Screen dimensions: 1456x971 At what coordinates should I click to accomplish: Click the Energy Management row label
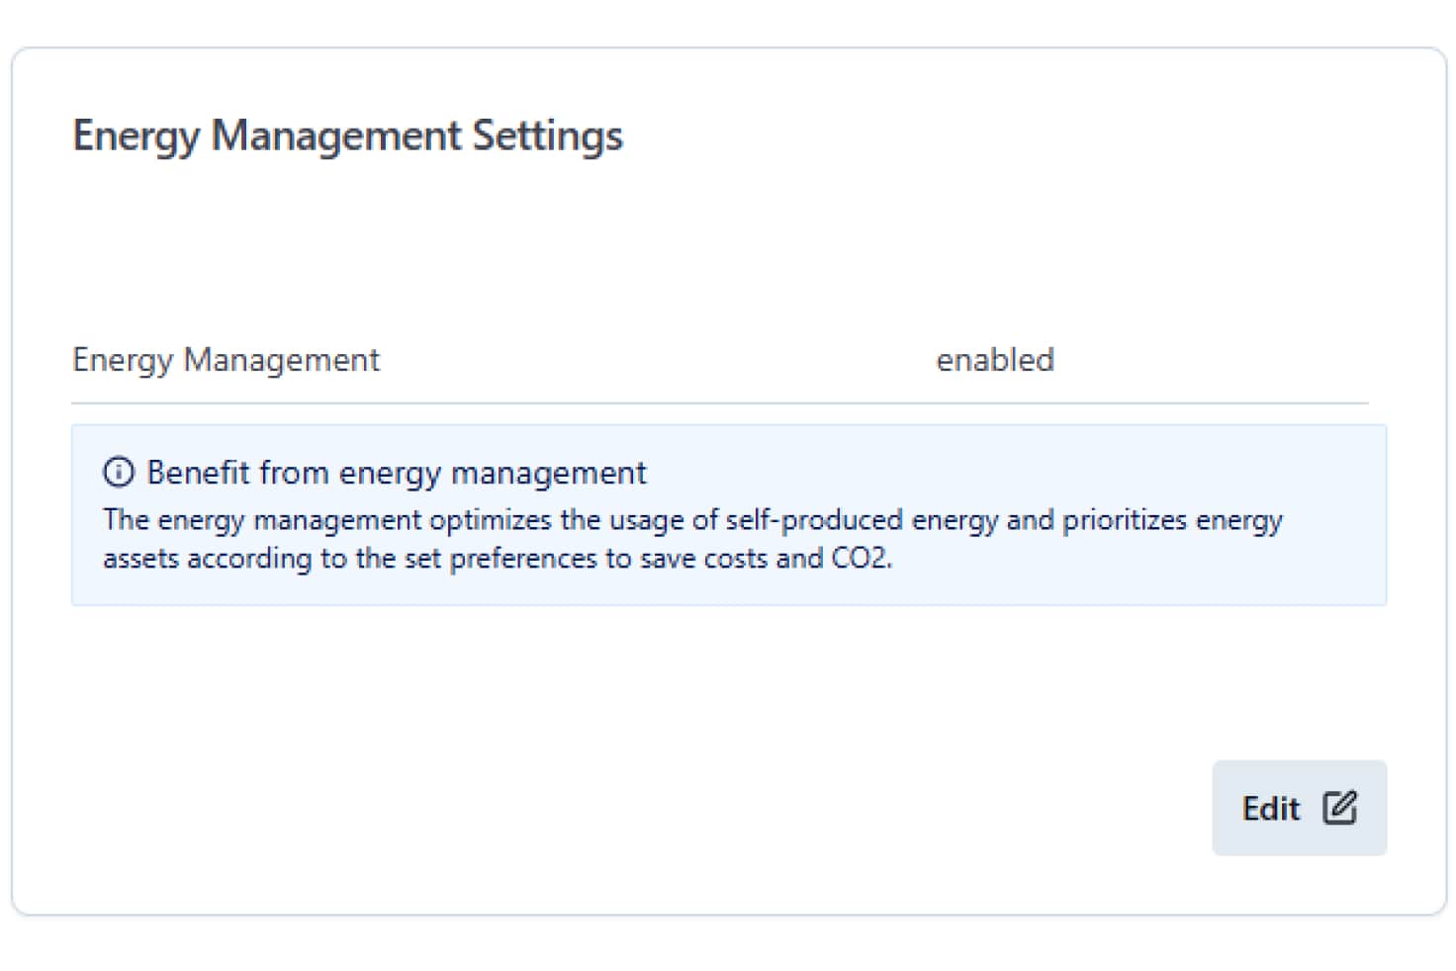point(226,361)
